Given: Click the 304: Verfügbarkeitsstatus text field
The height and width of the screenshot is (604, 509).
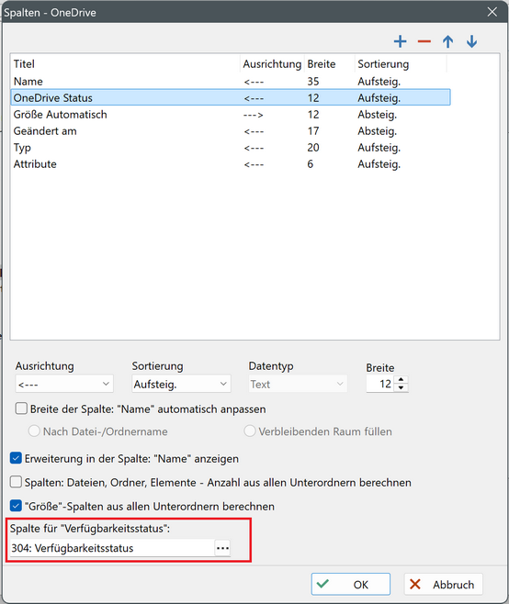Looking at the screenshot, I should [x=112, y=548].
